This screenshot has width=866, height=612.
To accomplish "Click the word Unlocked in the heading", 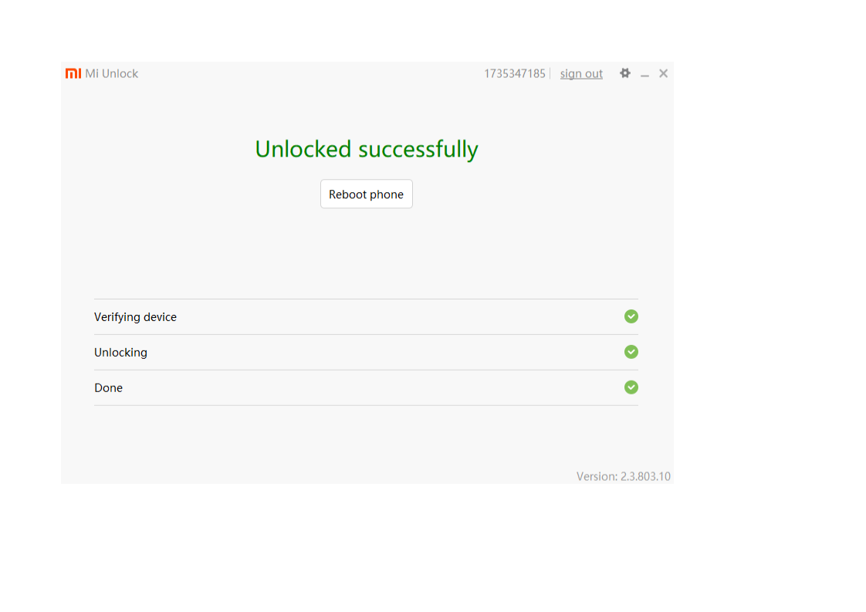I will (x=303, y=149).
